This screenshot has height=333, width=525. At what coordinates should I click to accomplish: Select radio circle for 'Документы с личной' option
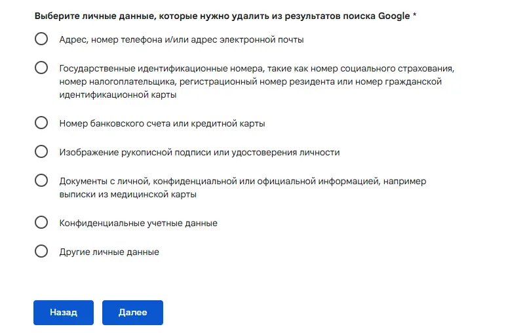click(41, 180)
